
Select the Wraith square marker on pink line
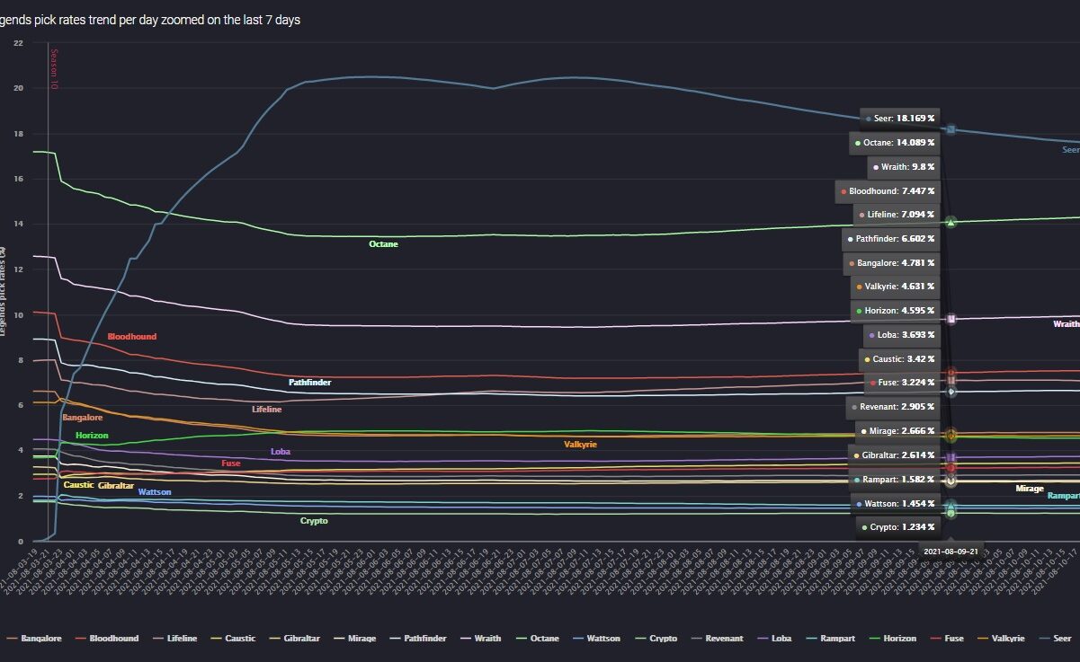point(951,319)
